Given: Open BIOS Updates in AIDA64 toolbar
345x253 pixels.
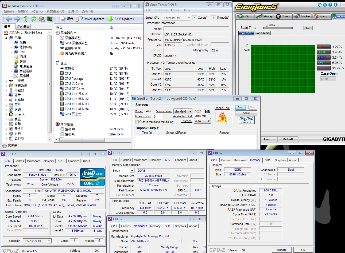Looking at the screenshot, I should tap(121, 19).
